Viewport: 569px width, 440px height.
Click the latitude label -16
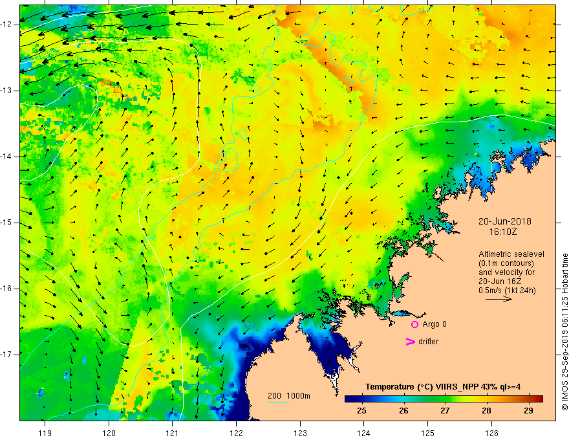point(6,289)
